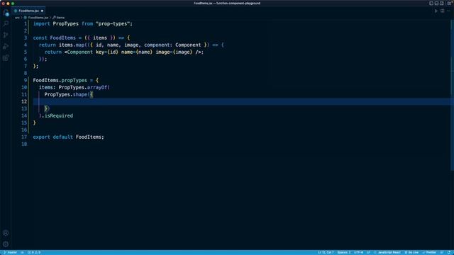Open the Explorer view in activity bar
The width and height of the screenshot is (454, 255).
[x=6, y=13]
